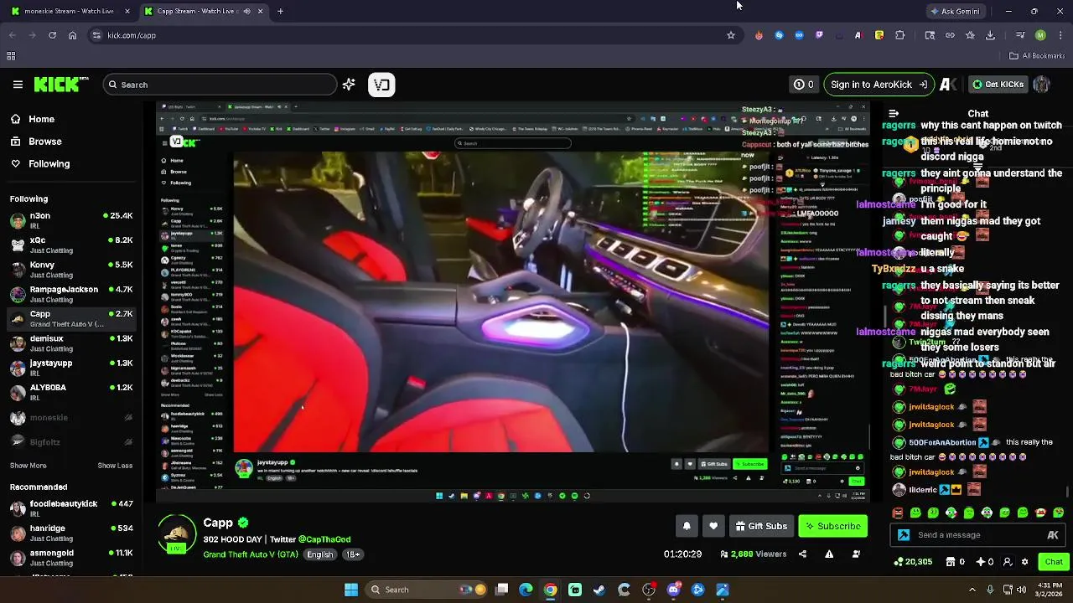
Task: Open Chrome downloads
Action: 990,35
